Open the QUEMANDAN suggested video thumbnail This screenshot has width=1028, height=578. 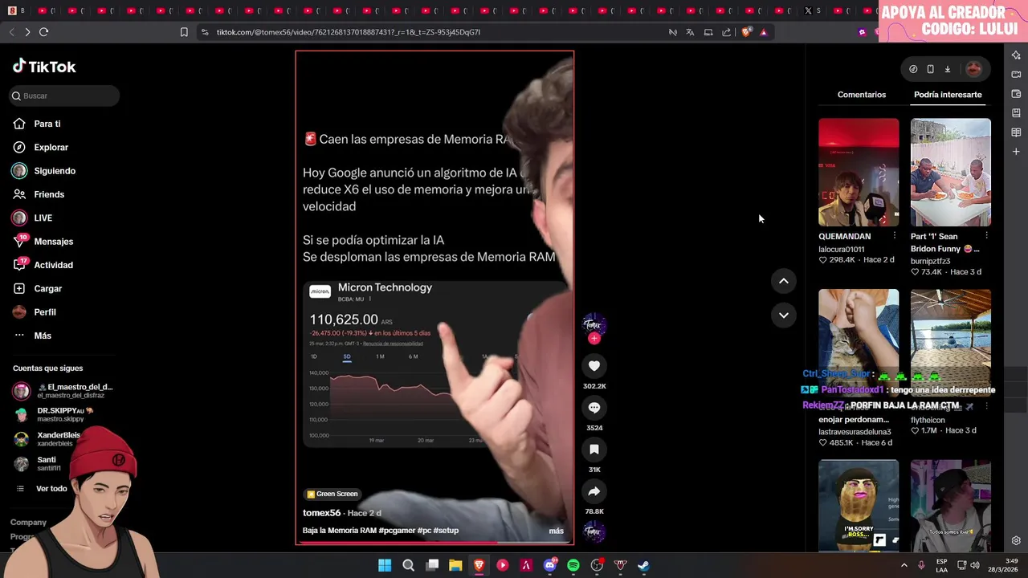click(x=859, y=173)
